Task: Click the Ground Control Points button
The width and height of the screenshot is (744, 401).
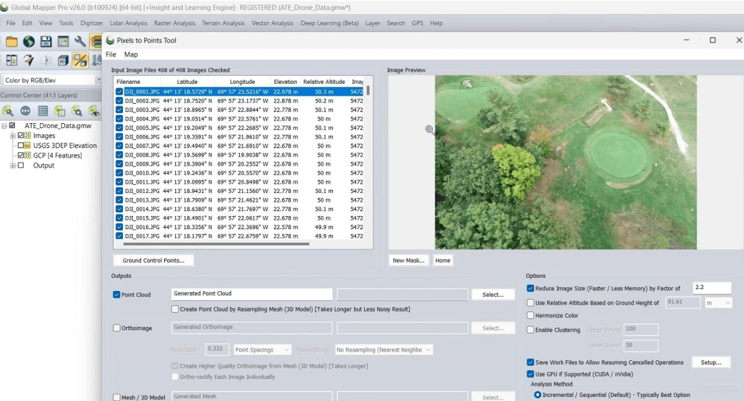Action: point(153,260)
